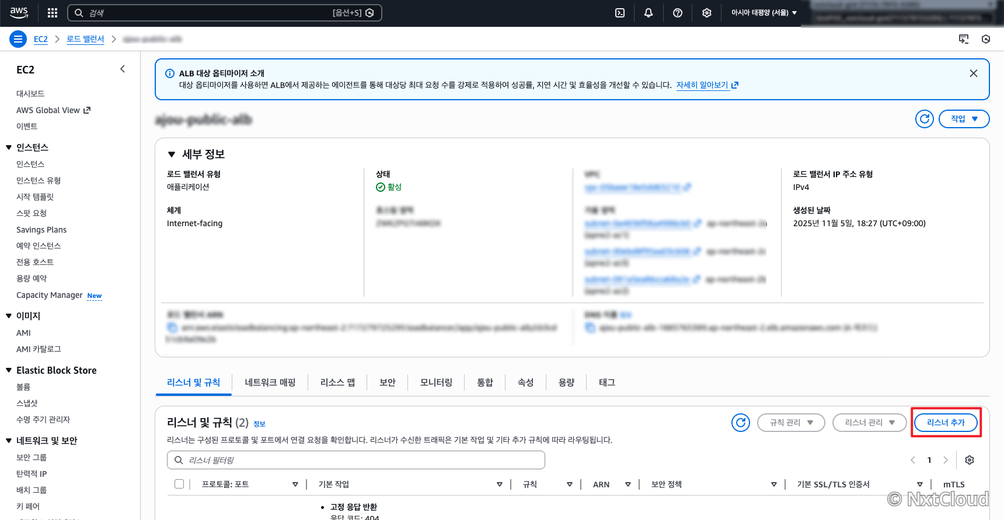The width and height of the screenshot is (1004, 520).
Task: Sort by 보안 정책 column
Action: 774,484
